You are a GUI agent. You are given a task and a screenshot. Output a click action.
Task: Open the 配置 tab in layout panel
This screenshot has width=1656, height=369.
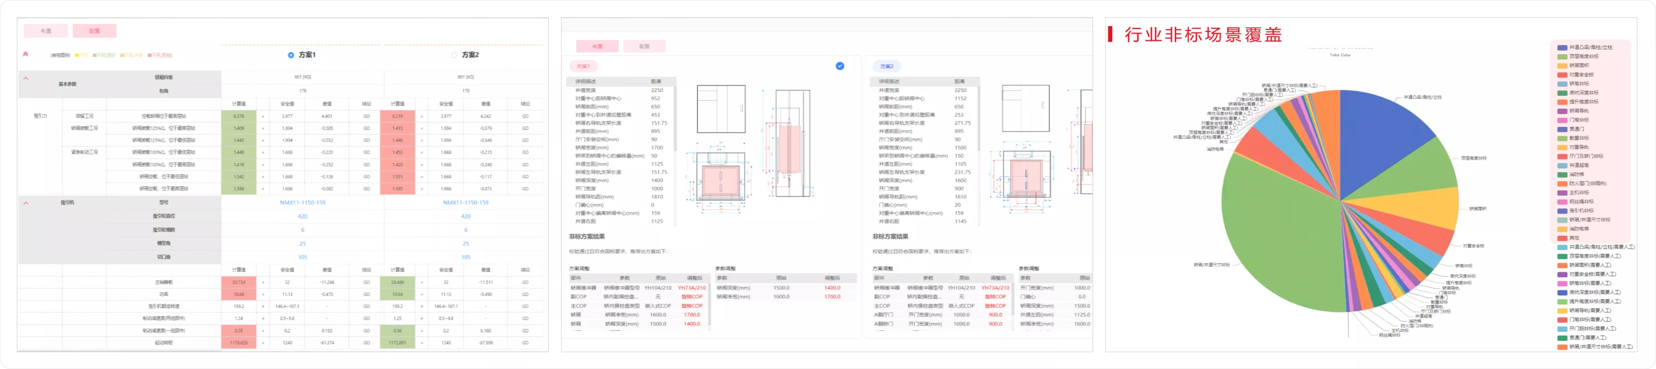point(644,46)
